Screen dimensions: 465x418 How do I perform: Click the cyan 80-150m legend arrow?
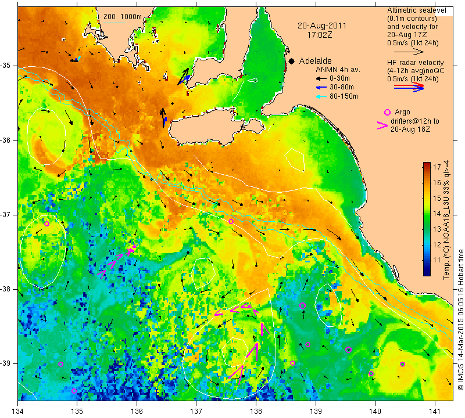click(321, 96)
